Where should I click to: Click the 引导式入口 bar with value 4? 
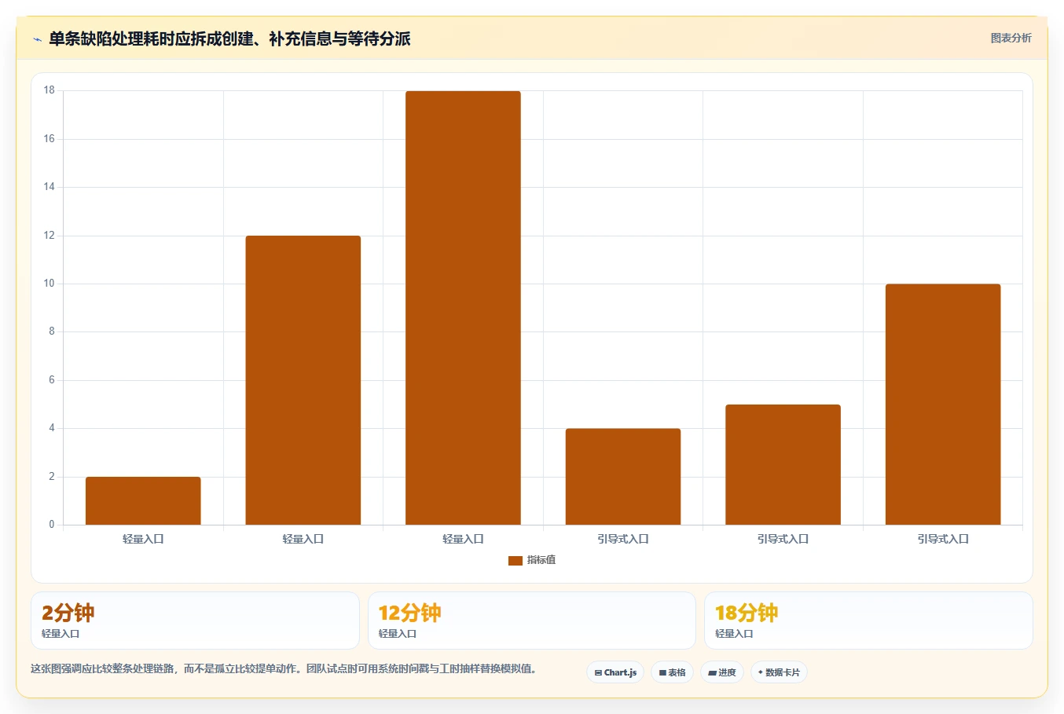click(623, 477)
